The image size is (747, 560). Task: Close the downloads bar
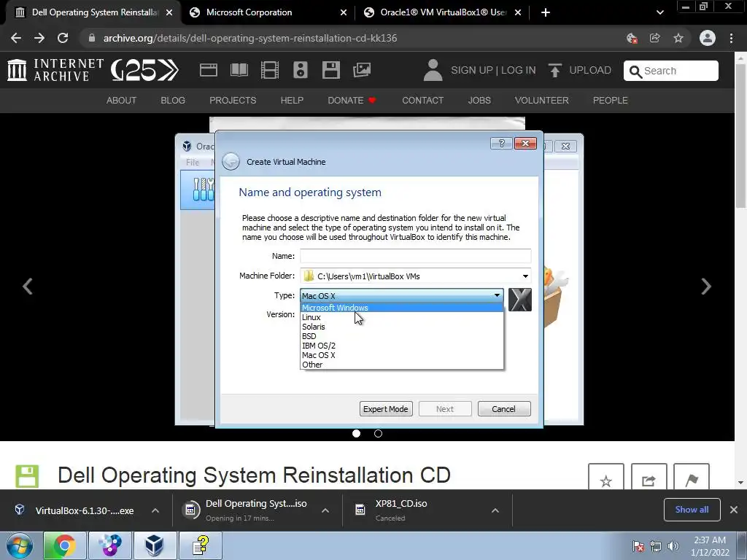pos(734,510)
